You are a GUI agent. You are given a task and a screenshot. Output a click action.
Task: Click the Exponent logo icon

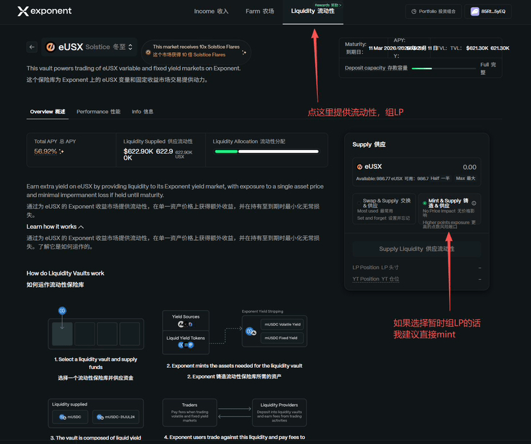(x=23, y=11)
